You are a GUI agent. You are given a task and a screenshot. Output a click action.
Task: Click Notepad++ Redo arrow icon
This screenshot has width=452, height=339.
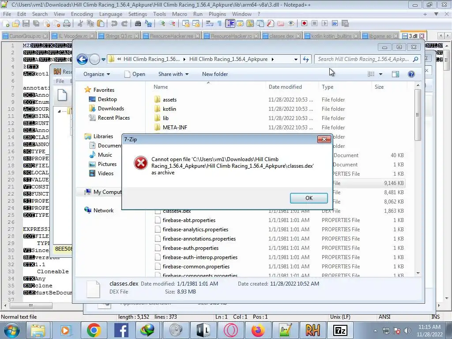pyautogui.click(x=124, y=24)
